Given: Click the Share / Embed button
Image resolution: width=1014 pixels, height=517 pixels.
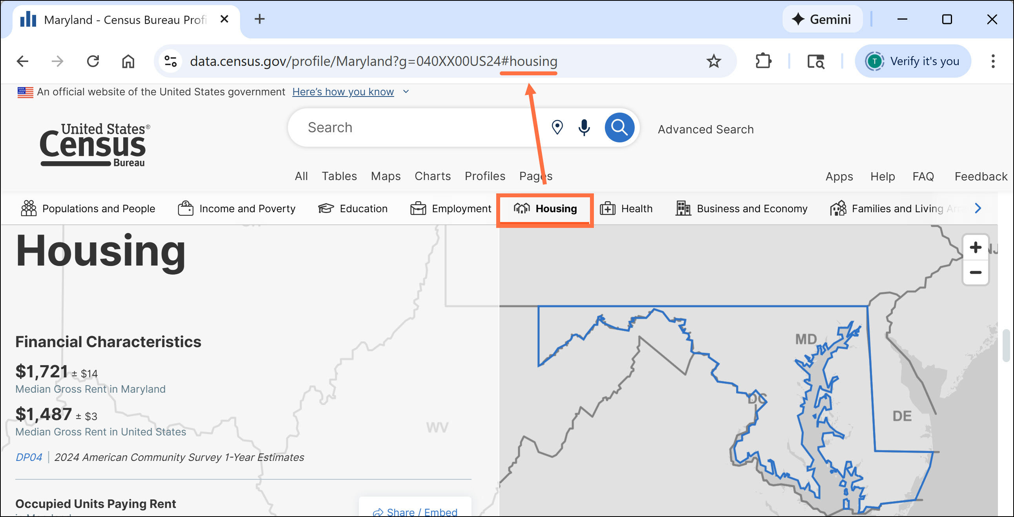Looking at the screenshot, I should click(415, 512).
